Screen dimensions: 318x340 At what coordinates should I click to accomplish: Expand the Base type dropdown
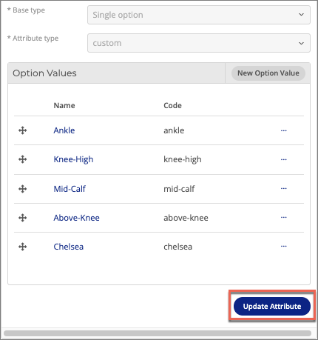tap(199, 15)
